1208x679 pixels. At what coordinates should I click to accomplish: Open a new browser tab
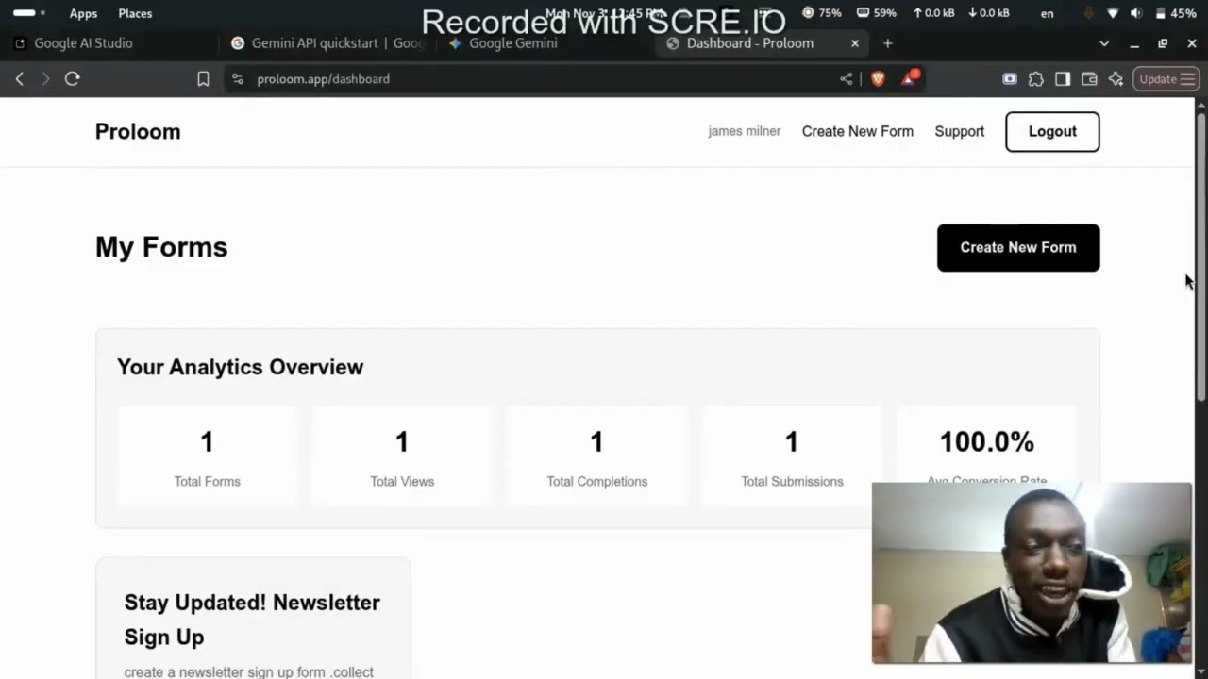click(x=887, y=43)
